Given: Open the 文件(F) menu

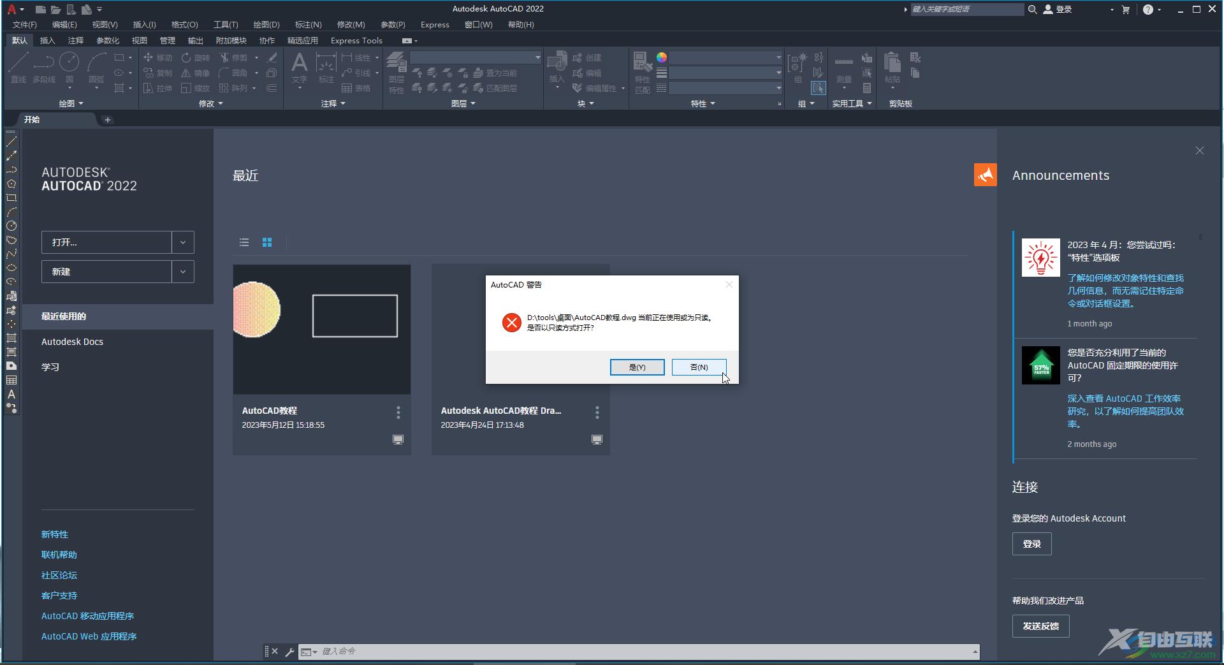Looking at the screenshot, I should (25, 25).
